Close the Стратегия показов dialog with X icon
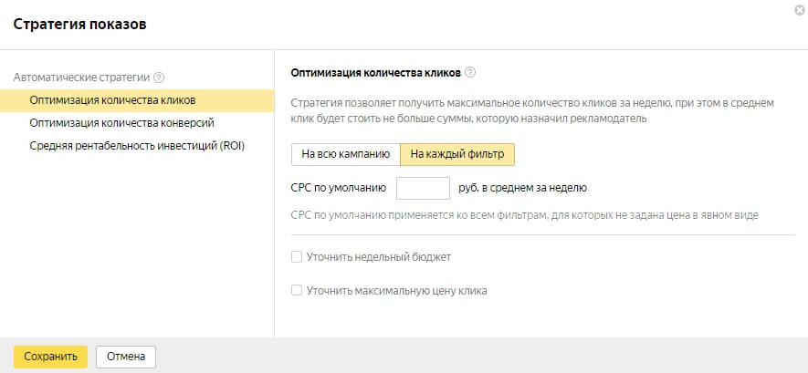Viewport: 808px width, 373px height. [x=799, y=10]
